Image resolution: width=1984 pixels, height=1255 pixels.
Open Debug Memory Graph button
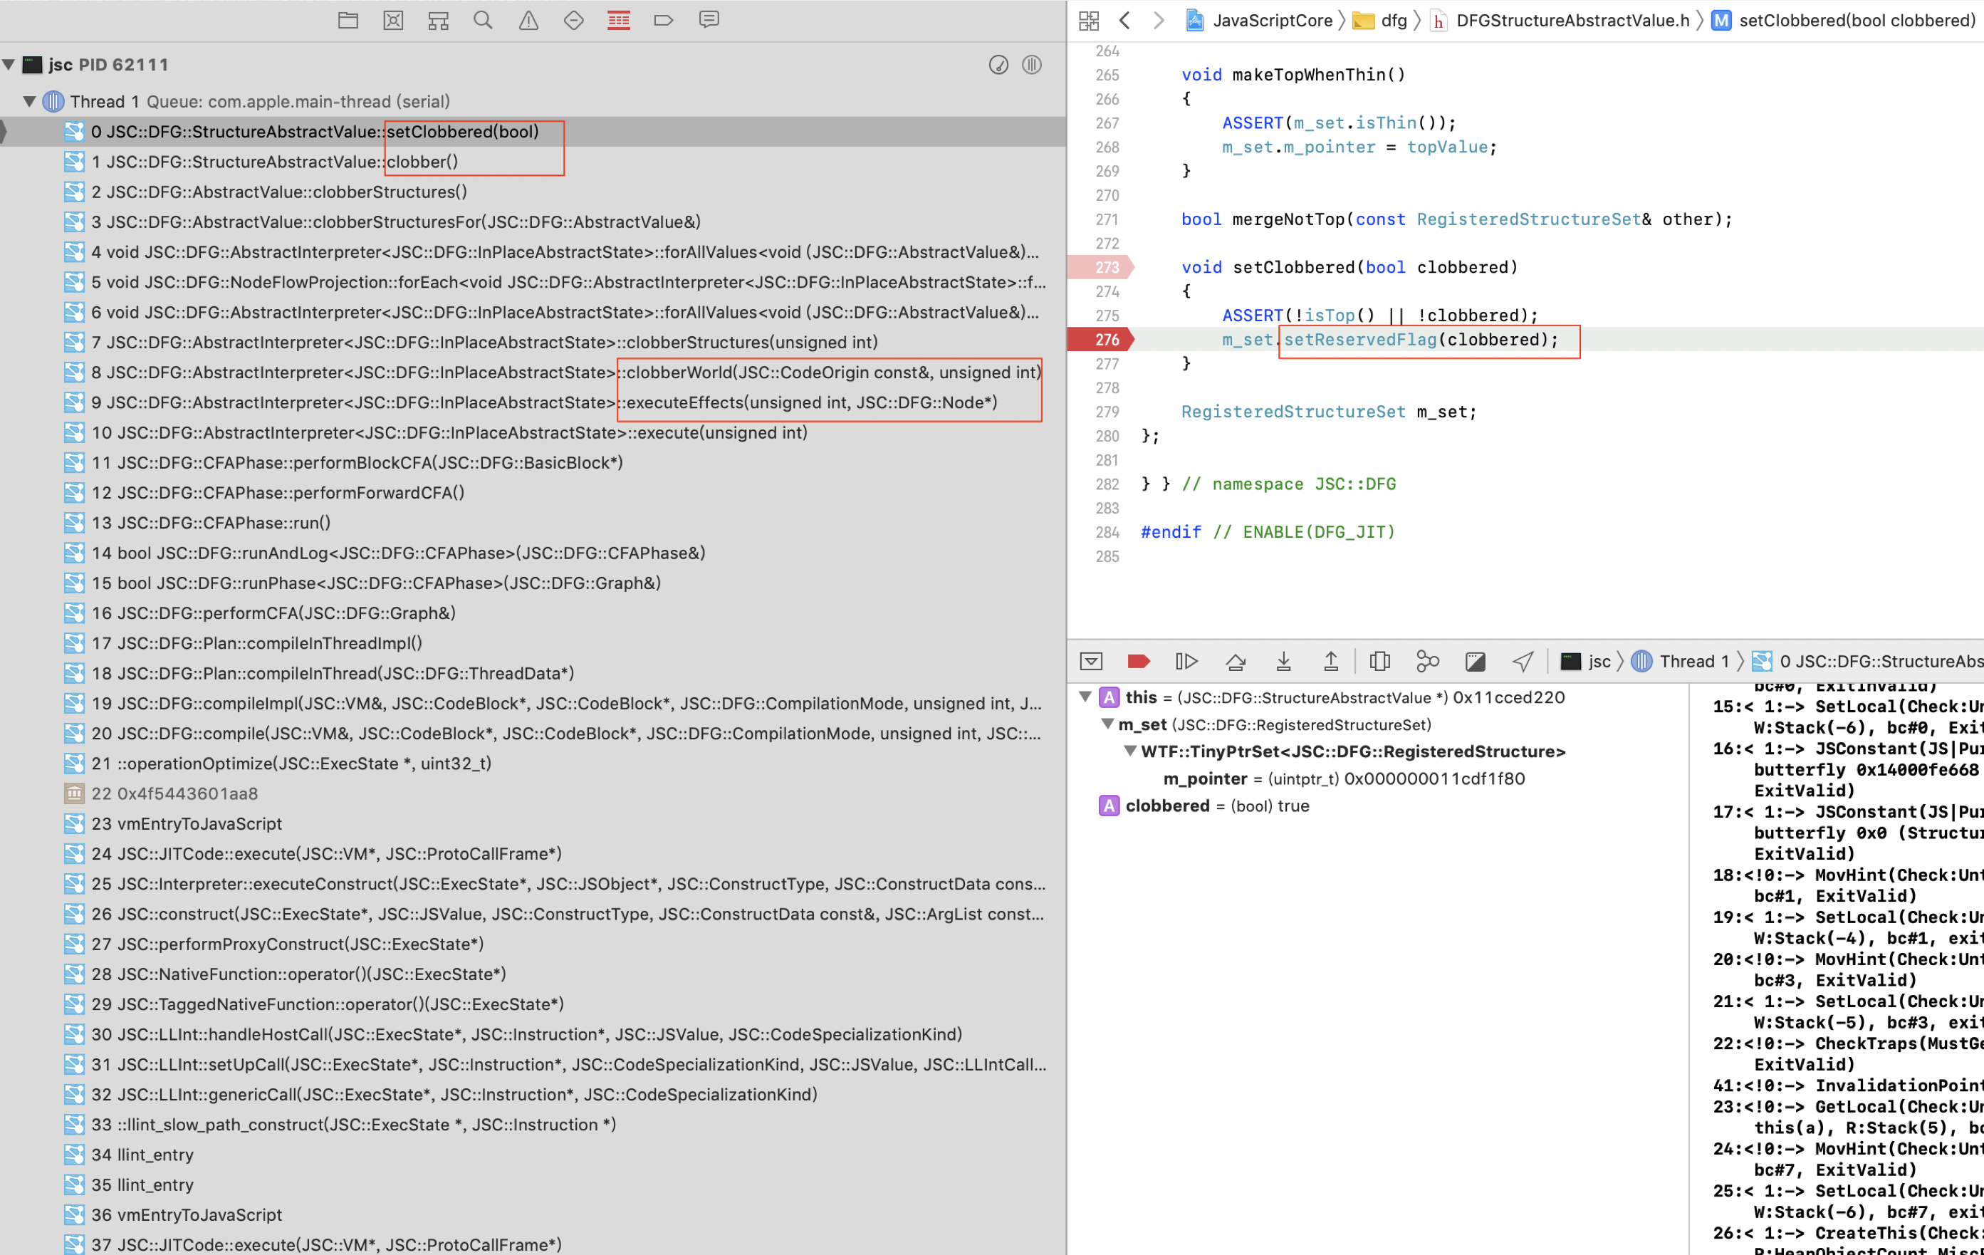coord(1427,661)
